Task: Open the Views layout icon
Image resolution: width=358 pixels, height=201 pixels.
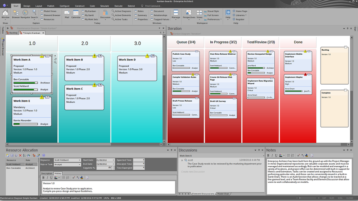Action: (x=199, y=15)
